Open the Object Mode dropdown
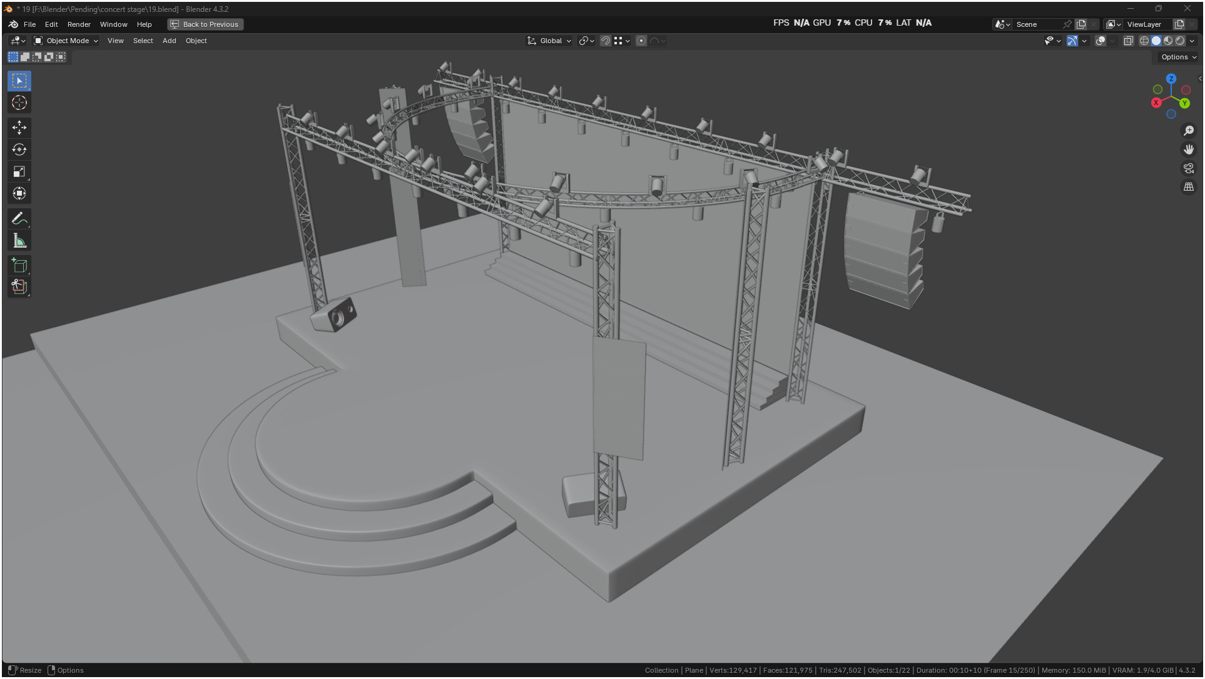 pos(66,41)
